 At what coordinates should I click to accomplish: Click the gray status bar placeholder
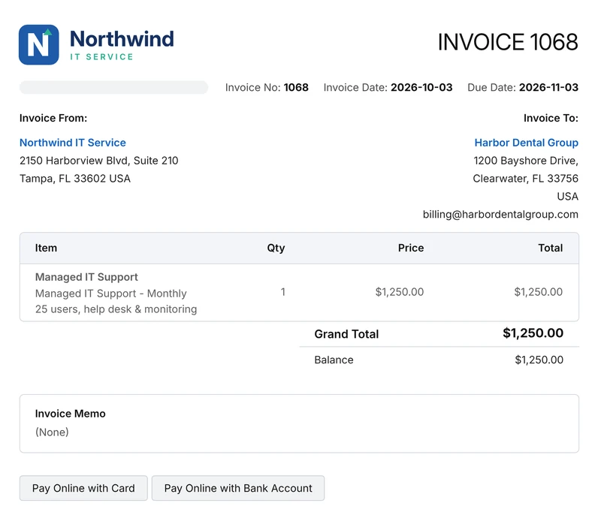tap(114, 87)
